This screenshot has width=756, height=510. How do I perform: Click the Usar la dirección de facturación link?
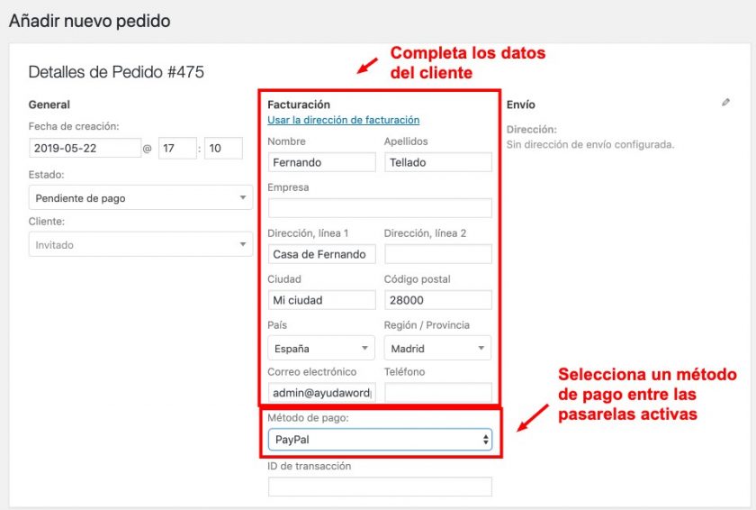pyautogui.click(x=343, y=120)
